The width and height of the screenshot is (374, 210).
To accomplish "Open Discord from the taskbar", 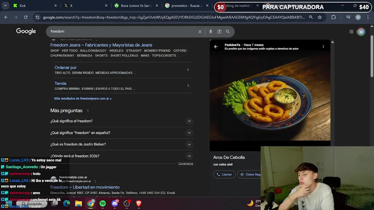I will click(x=115, y=203).
